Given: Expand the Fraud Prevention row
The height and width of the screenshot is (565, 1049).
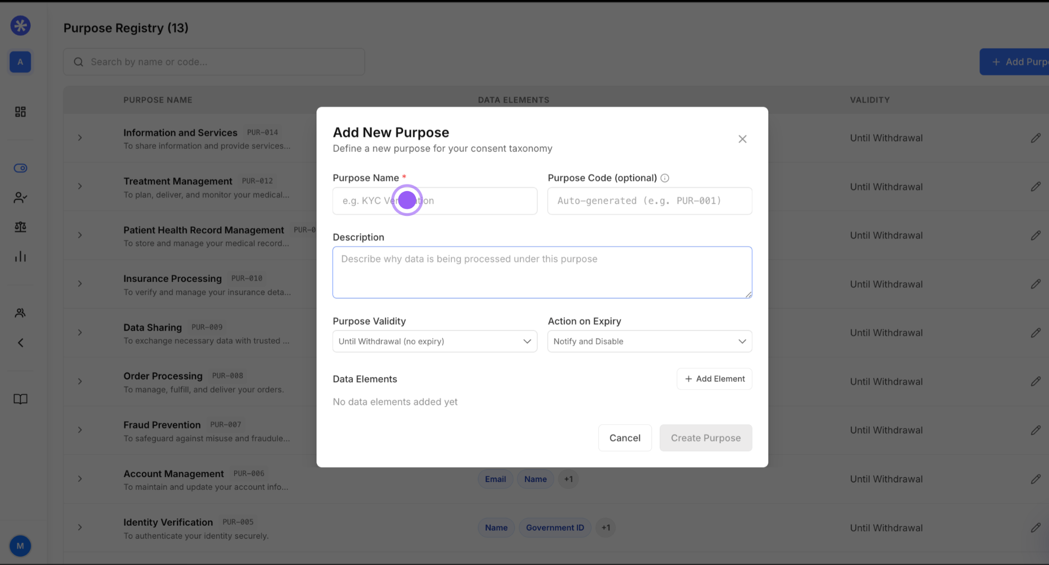Looking at the screenshot, I should (80, 430).
